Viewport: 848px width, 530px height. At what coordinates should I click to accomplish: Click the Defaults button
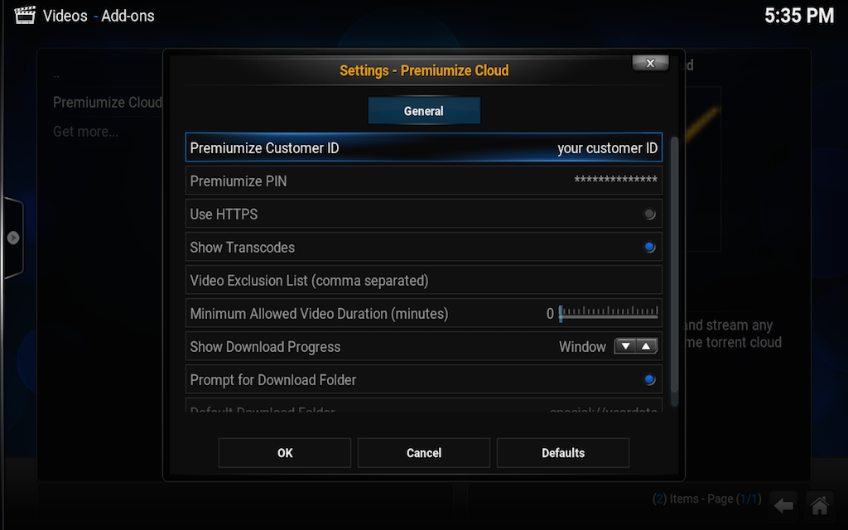(562, 453)
